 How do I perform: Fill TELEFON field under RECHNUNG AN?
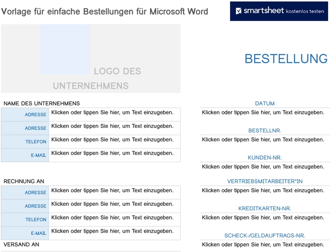[x=115, y=219]
